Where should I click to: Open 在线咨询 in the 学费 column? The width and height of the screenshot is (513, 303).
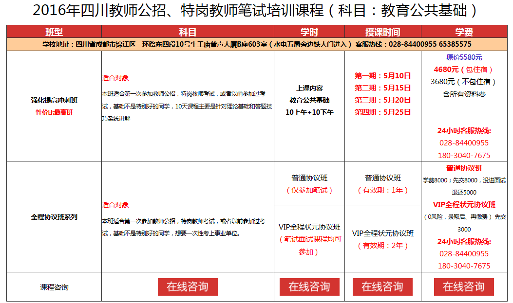[463, 286]
